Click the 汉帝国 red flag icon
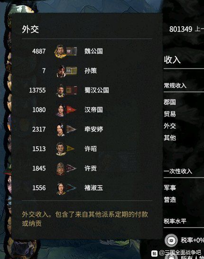Image resolution: width=204 pixels, height=259 pixels. coord(71,110)
